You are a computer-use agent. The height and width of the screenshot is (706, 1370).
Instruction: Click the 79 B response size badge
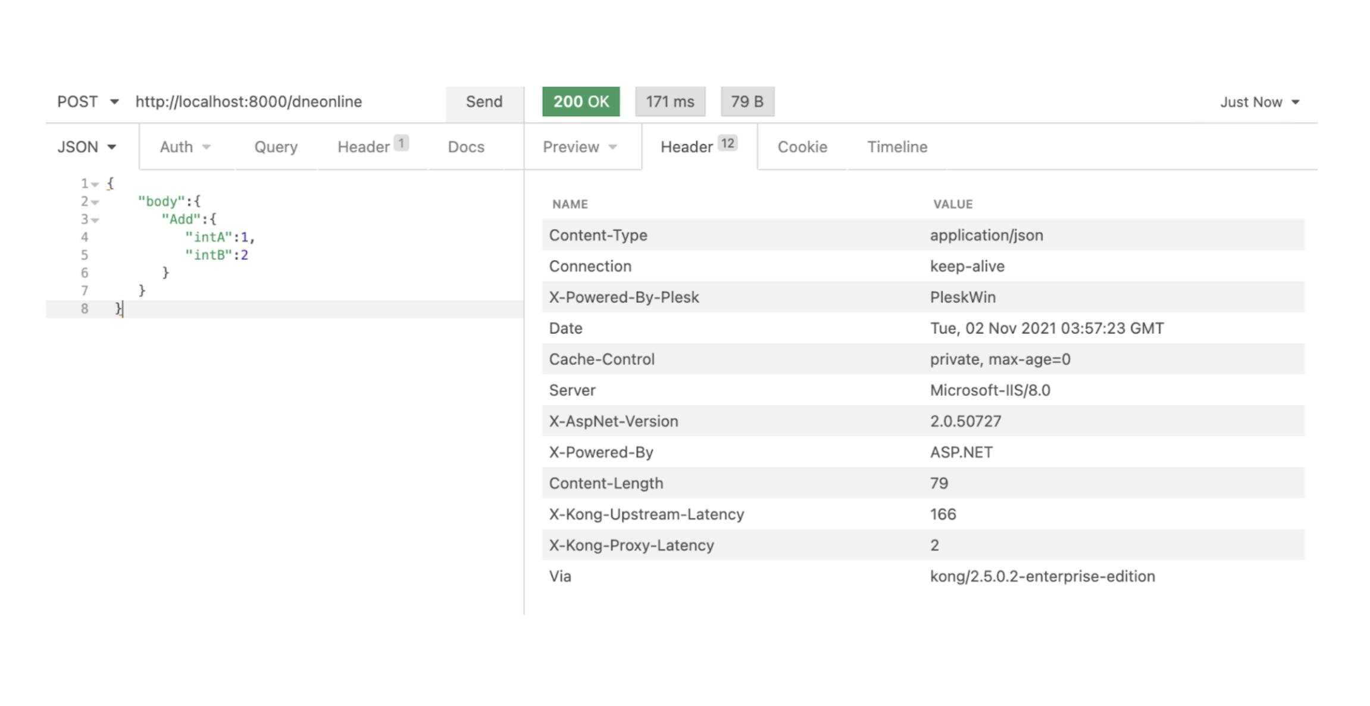point(747,101)
